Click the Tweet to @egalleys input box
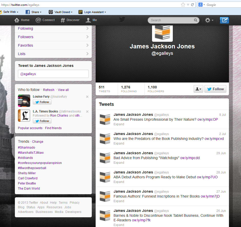This screenshot has width=241, height=227. click(x=53, y=74)
